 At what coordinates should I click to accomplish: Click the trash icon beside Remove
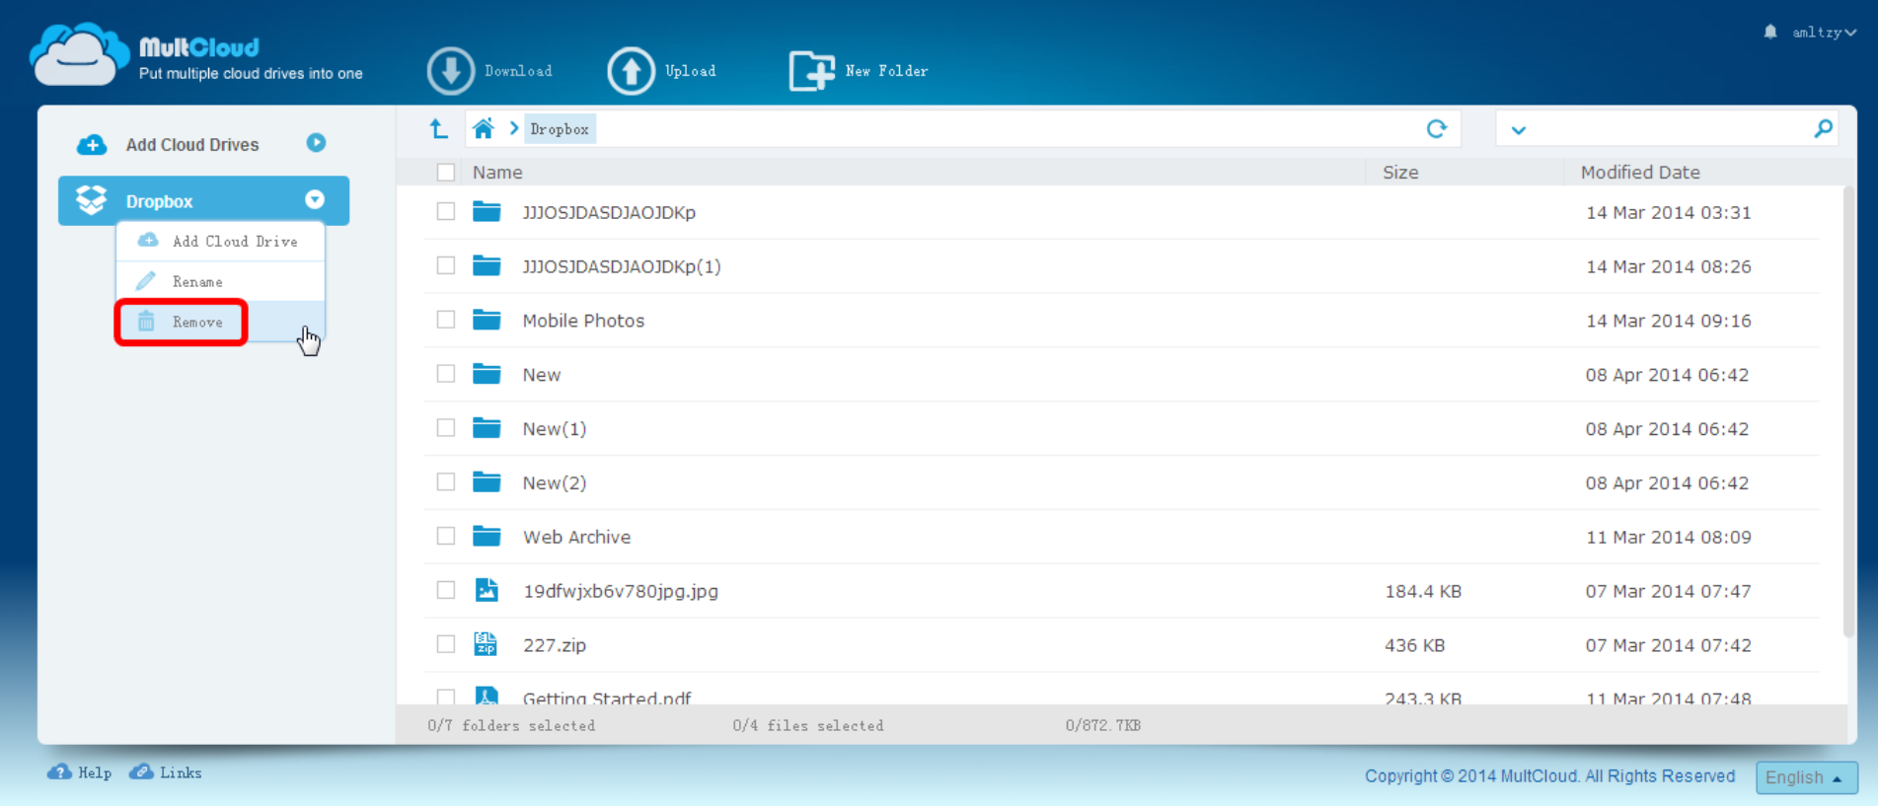click(146, 322)
